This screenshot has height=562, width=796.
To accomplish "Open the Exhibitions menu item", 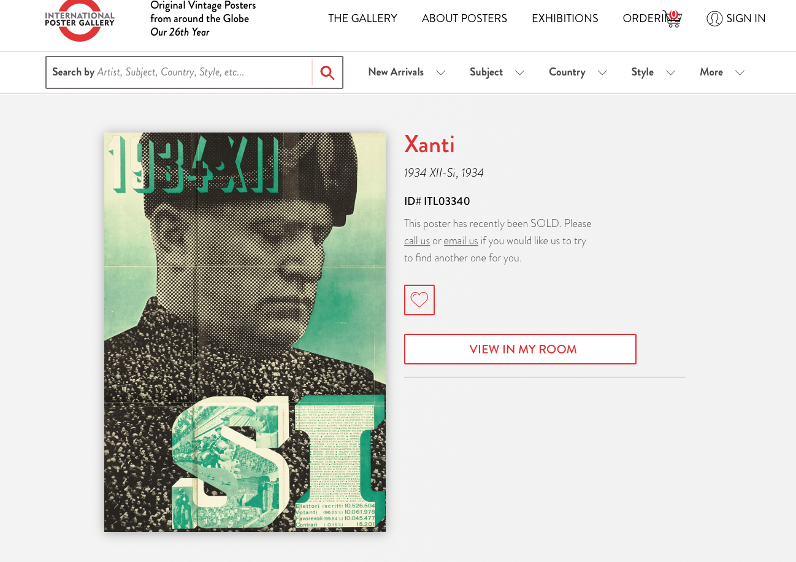I will point(565,18).
